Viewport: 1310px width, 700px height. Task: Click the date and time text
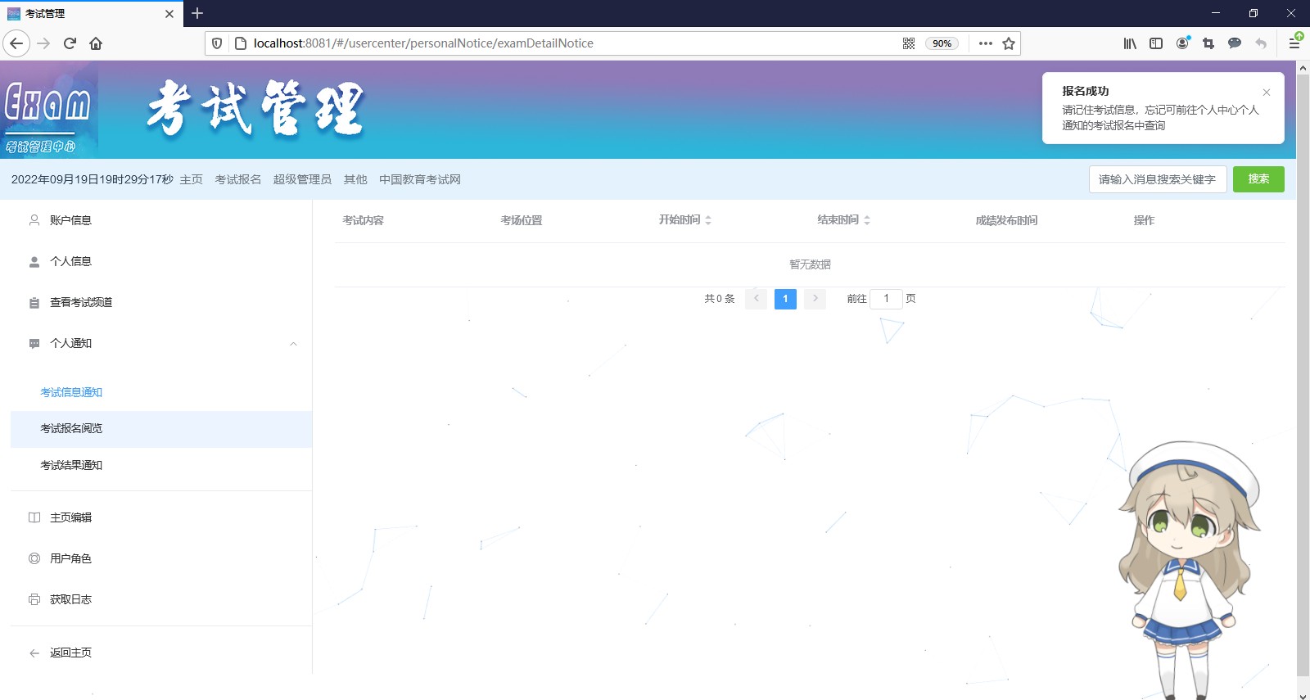click(x=93, y=179)
